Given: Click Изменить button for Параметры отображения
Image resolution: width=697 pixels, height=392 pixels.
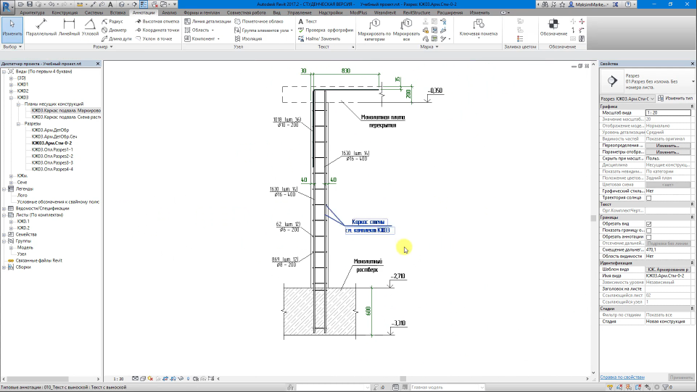Looking at the screenshot, I should pyautogui.click(x=668, y=152).
